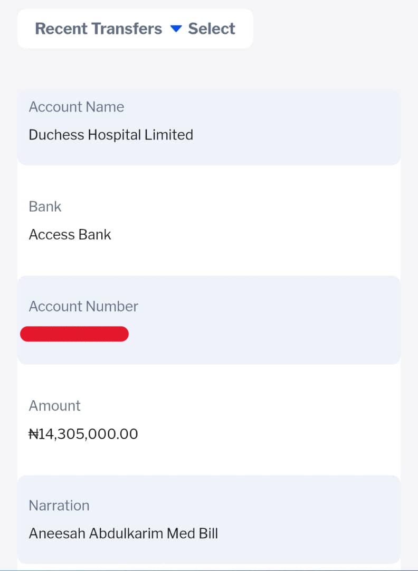Select the Amount field label

[x=54, y=406]
